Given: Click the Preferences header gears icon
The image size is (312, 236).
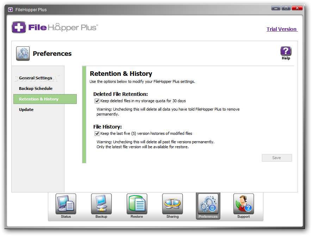Looking at the screenshot, I should pyautogui.click(x=23, y=54).
